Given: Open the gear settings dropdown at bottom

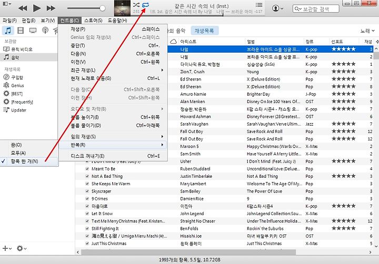Looking at the screenshot, I should (x=21, y=248).
